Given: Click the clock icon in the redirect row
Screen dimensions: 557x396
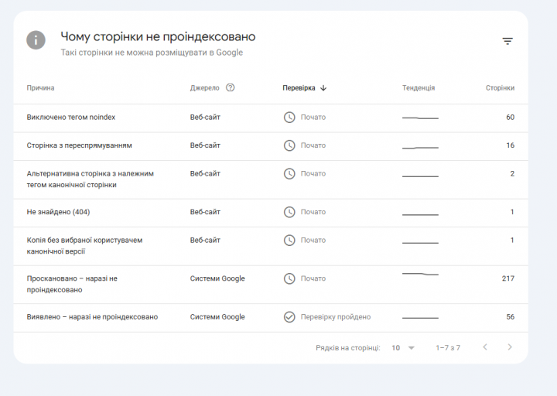Looking at the screenshot, I should tap(289, 145).
